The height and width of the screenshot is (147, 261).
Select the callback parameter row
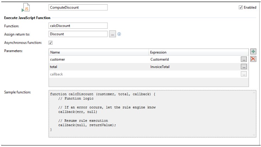click(99, 74)
